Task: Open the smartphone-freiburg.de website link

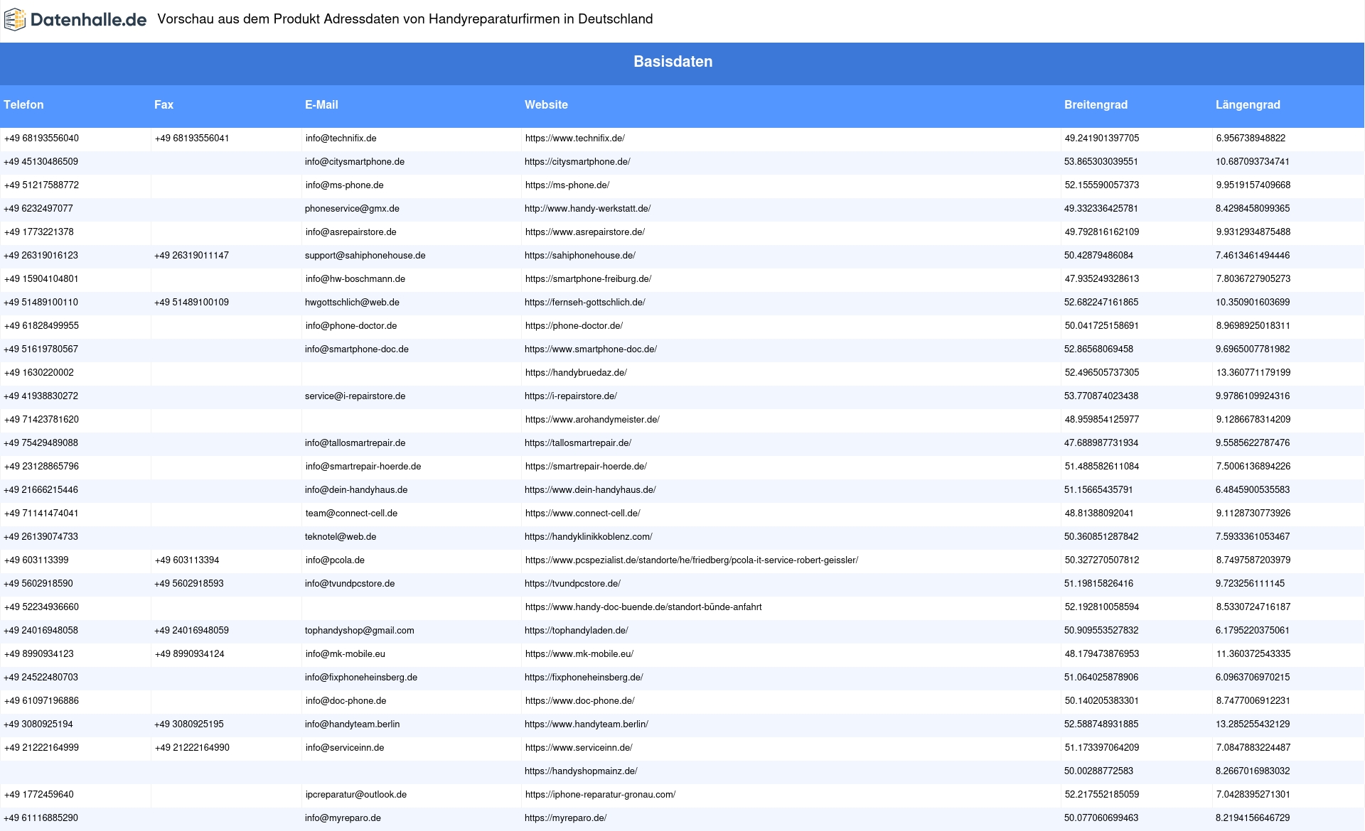Action: click(589, 279)
